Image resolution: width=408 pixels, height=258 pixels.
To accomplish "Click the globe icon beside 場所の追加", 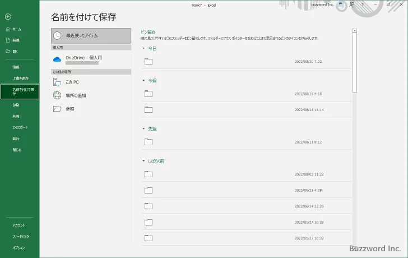I will click(x=57, y=95).
